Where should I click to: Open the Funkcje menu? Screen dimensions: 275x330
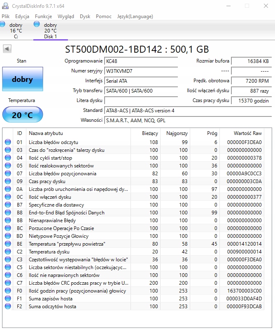(x=43, y=16)
